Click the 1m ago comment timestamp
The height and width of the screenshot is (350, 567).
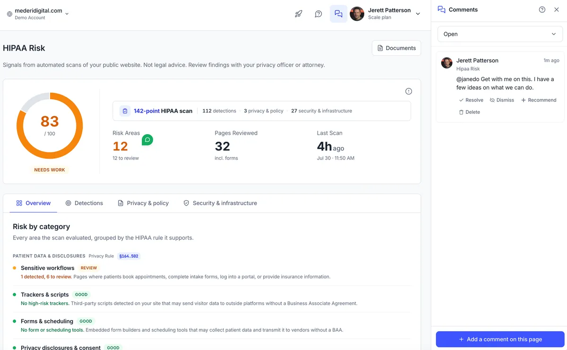pyautogui.click(x=551, y=60)
